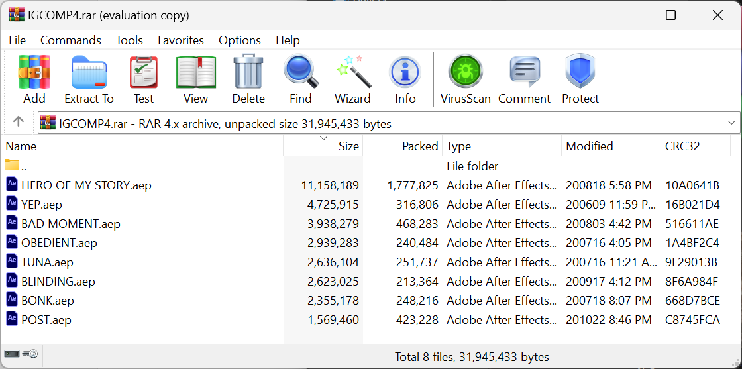Open the View book icon
This screenshot has width=742, height=369.
click(195, 73)
